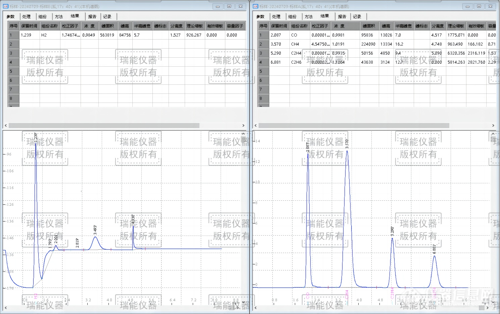The image size is (500, 314).
Task: Select the H2 component name cell
Action: coord(50,35)
